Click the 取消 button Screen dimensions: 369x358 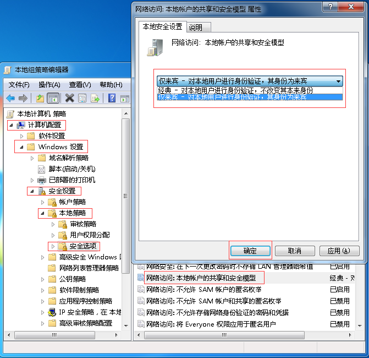[294, 251]
